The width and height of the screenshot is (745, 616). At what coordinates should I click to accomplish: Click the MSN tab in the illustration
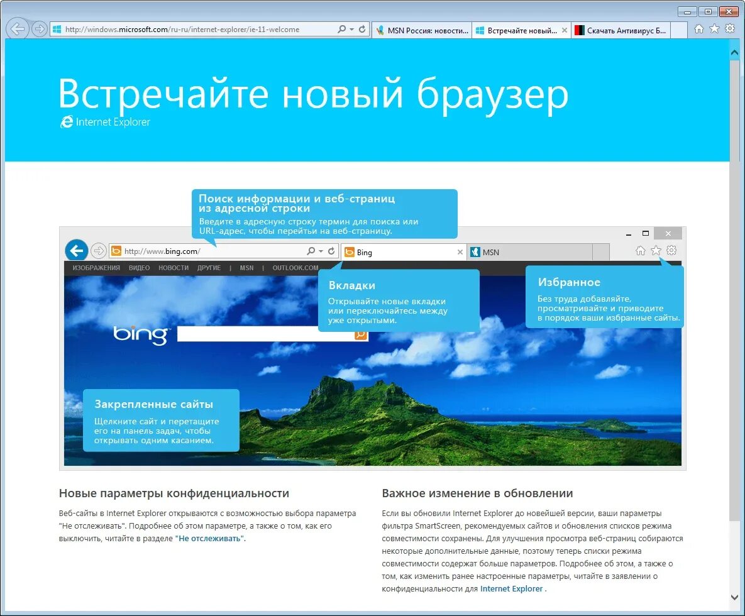tap(530, 252)
